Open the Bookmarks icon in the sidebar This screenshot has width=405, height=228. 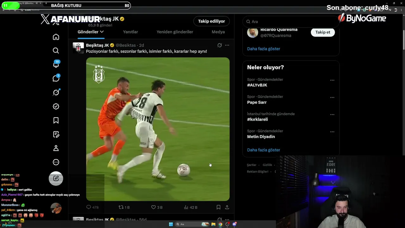tap(56, 120)
